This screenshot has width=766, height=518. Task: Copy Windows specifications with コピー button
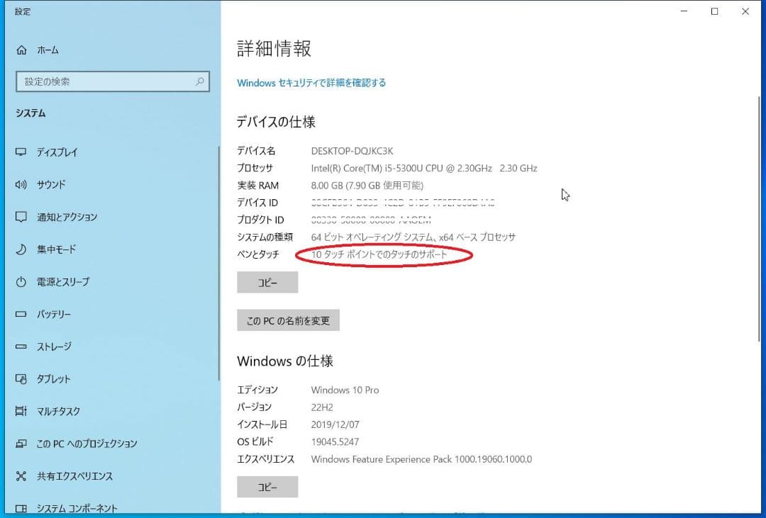pyautogui.click(x=267, y=487)
